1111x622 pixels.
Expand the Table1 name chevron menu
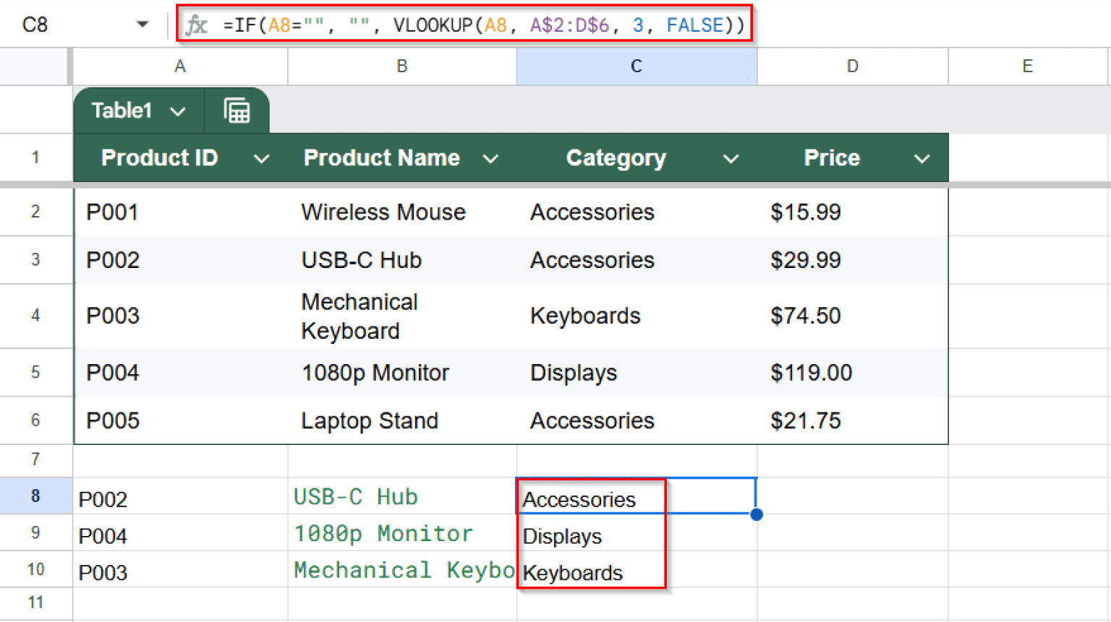(177, 111)
